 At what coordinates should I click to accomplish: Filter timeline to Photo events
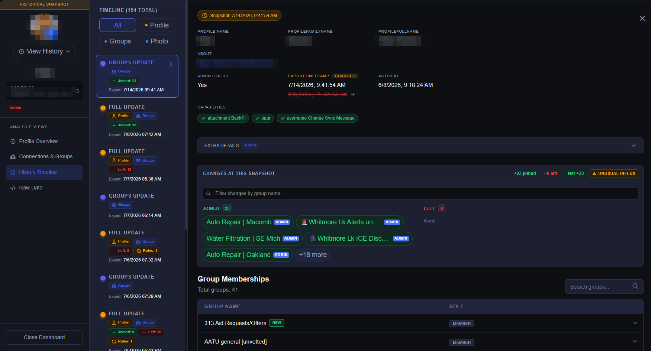click(157, 41)
